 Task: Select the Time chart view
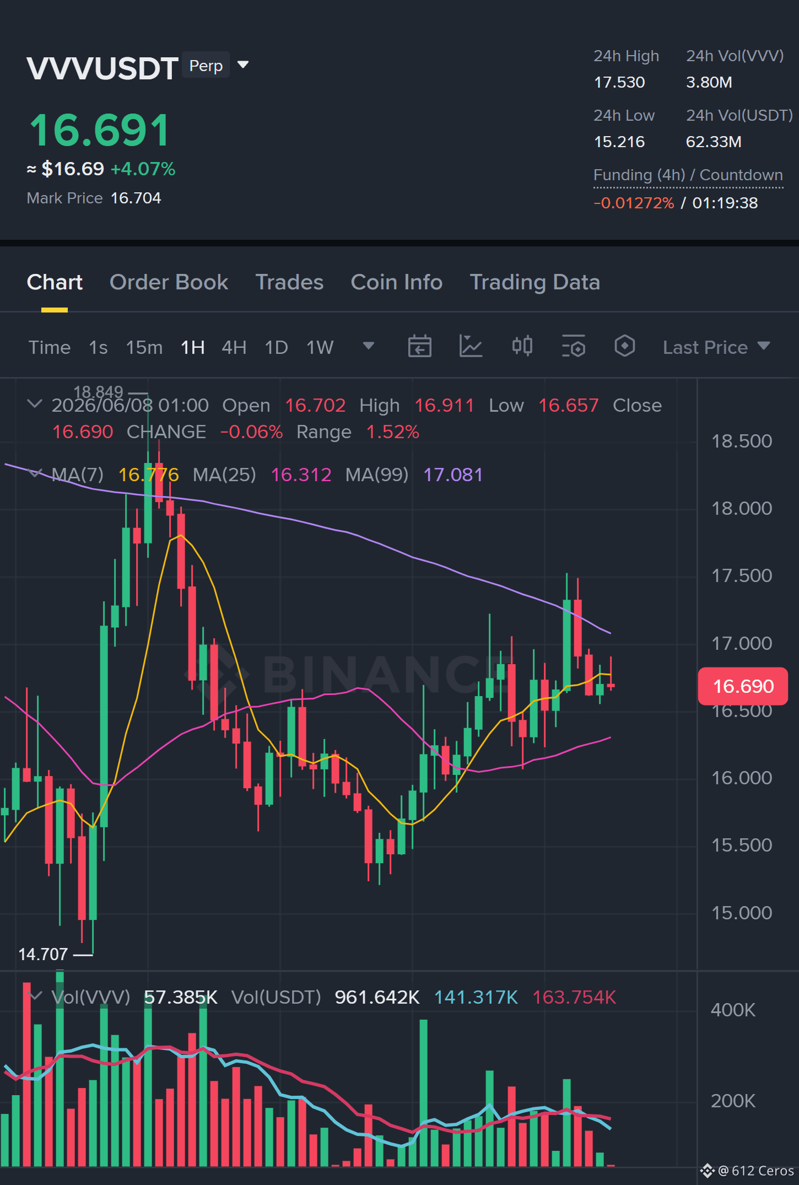50,347
